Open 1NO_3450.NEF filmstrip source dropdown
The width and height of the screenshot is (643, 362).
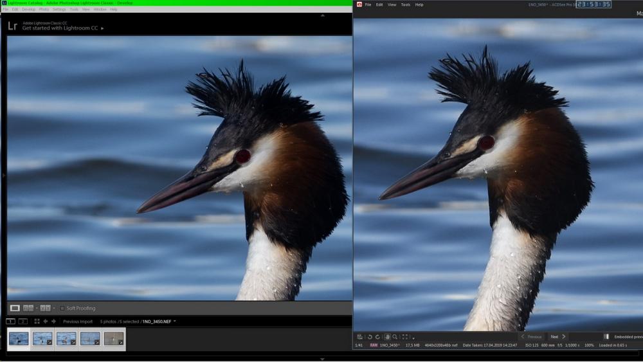[x=175, y=321]
